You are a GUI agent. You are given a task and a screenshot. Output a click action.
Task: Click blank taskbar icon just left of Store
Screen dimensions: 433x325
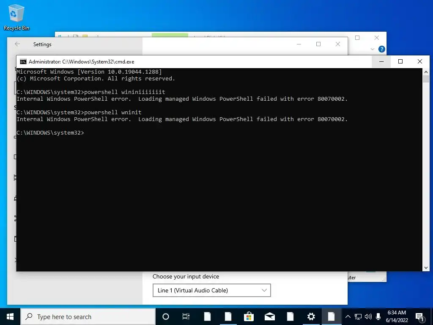point(228,317)
